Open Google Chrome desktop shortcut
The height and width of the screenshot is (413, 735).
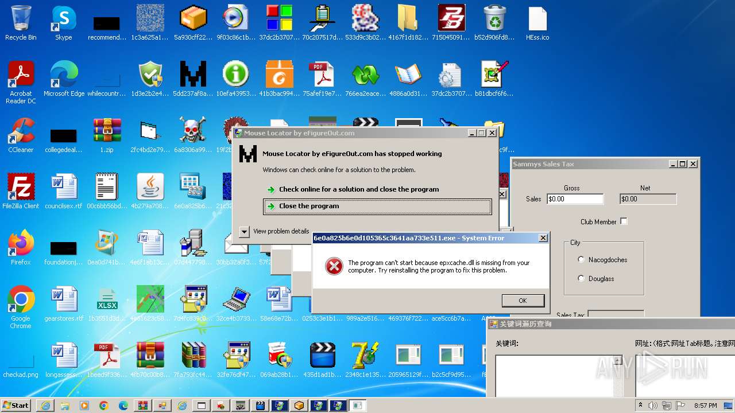[x=21, y=307]
